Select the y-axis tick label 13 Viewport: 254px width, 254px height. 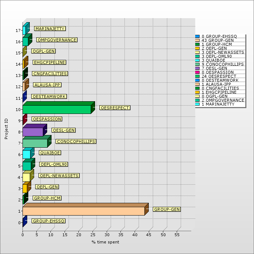(18, 75)
